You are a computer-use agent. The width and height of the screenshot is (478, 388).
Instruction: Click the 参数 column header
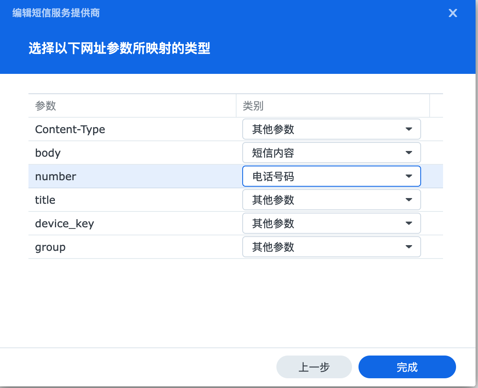tap(133, 106)
